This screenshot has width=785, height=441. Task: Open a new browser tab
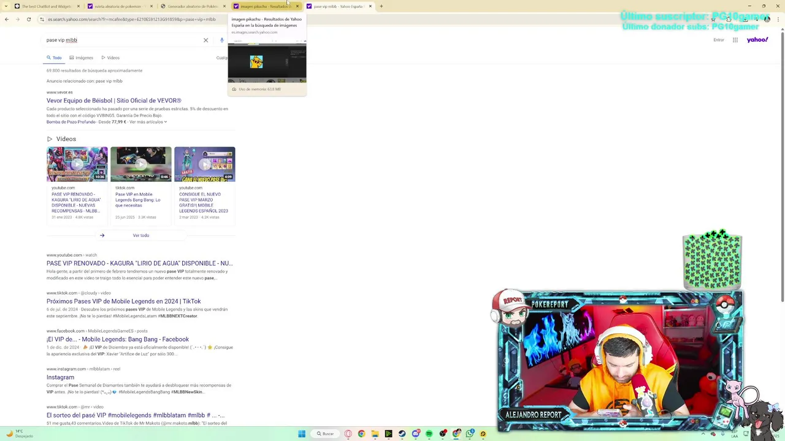(x=381, y=6)
